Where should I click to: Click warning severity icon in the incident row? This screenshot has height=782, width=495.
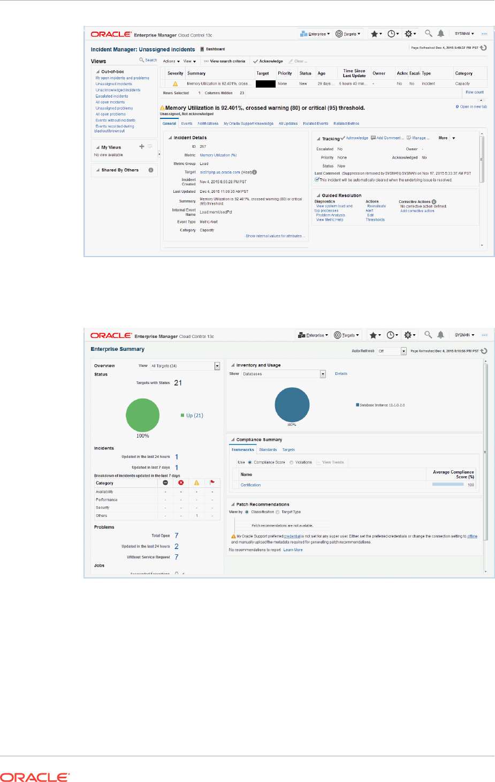pos(175,84)
